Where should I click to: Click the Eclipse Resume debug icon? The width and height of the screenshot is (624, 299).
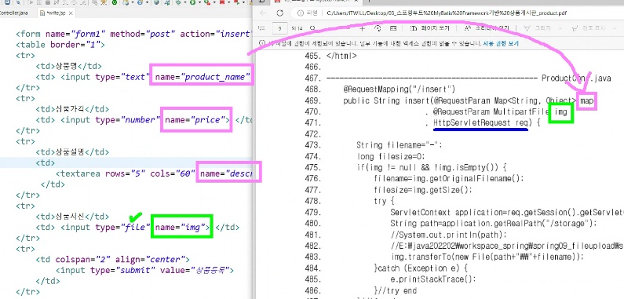tap(31, 2)
